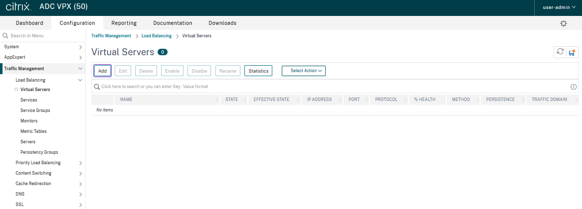The height and width of the screenshot is (209, 582).
Task: Click the save configuration floppy disk icon
Action: [573, 52]
